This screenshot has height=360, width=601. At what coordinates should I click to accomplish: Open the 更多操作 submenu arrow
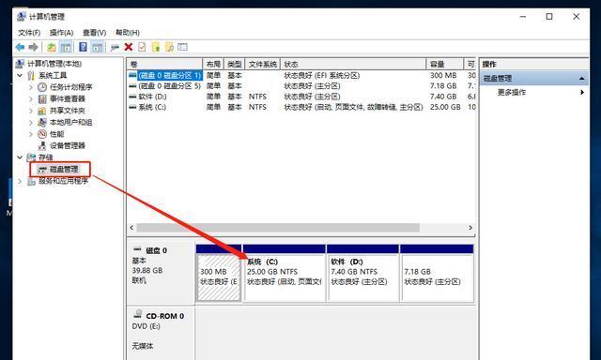pyautogui.click(x=582, y=92)
